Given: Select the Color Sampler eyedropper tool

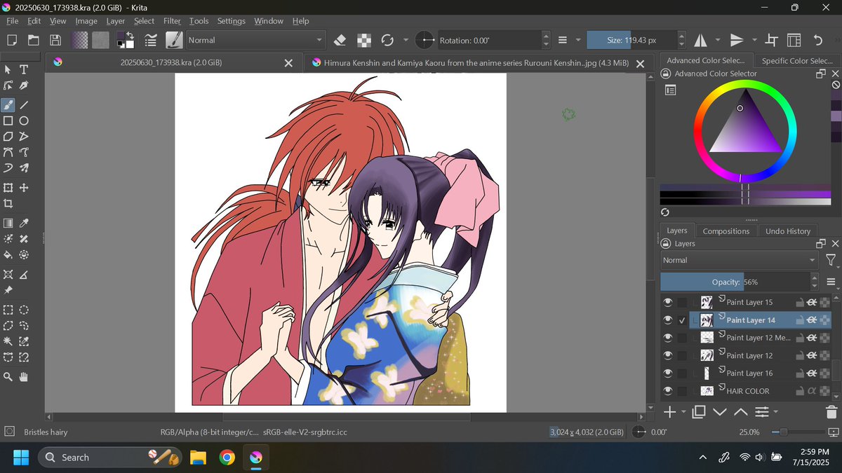Looking at the screenshot, I should pyautogui.click(x=24, y=224).
